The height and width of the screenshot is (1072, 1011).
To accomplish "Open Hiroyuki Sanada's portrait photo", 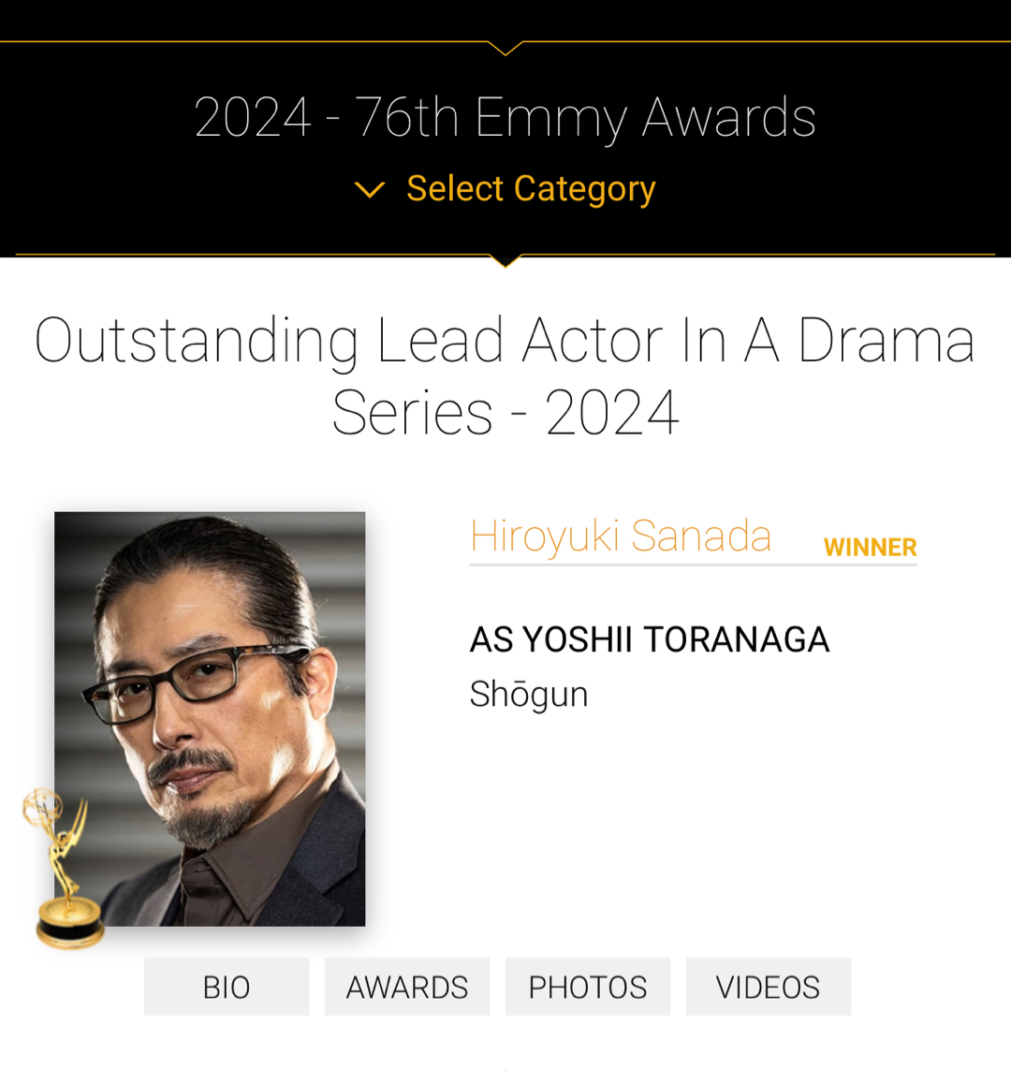I will [x=210, y=718].
